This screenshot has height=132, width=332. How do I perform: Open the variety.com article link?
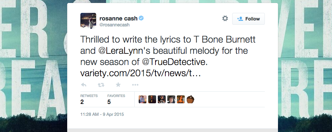(140, 72)
